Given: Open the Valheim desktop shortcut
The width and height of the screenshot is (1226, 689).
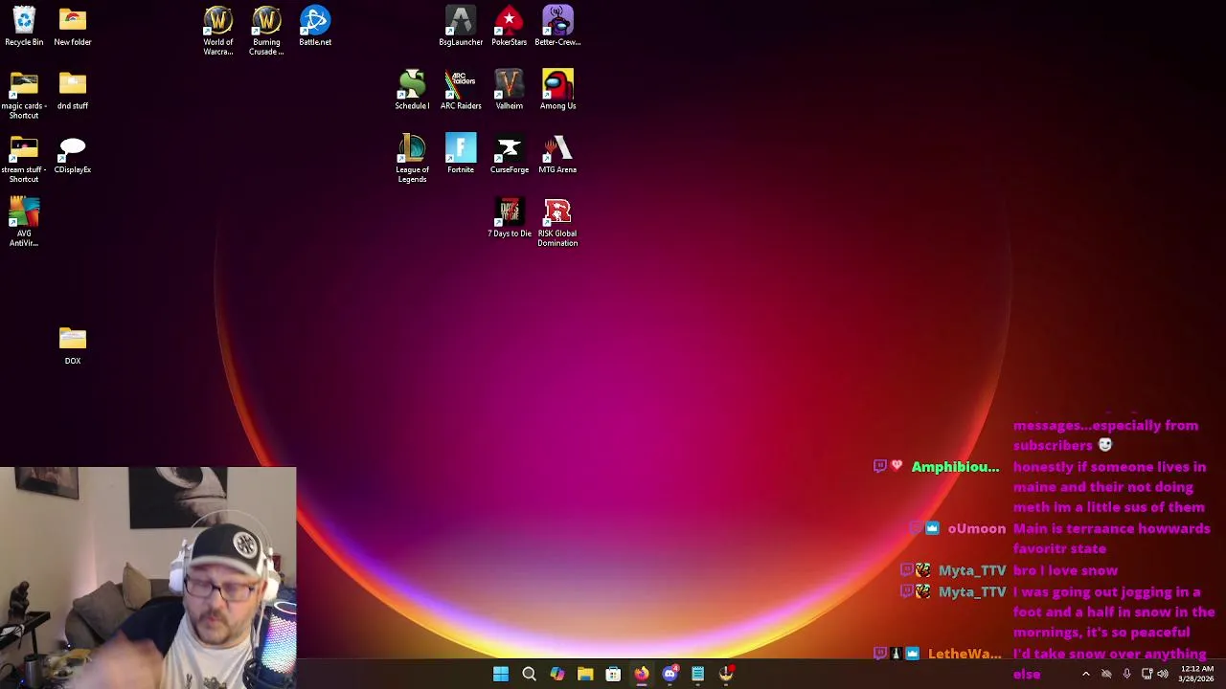Looking at the screenshot, I should (x=510, y=90).
